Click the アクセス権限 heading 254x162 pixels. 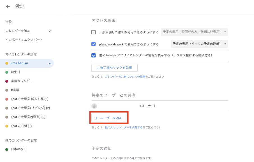(103, 21)
